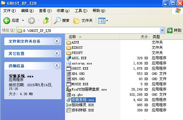Open the 编辑(E) menu
183x120 pixels.
27,11
